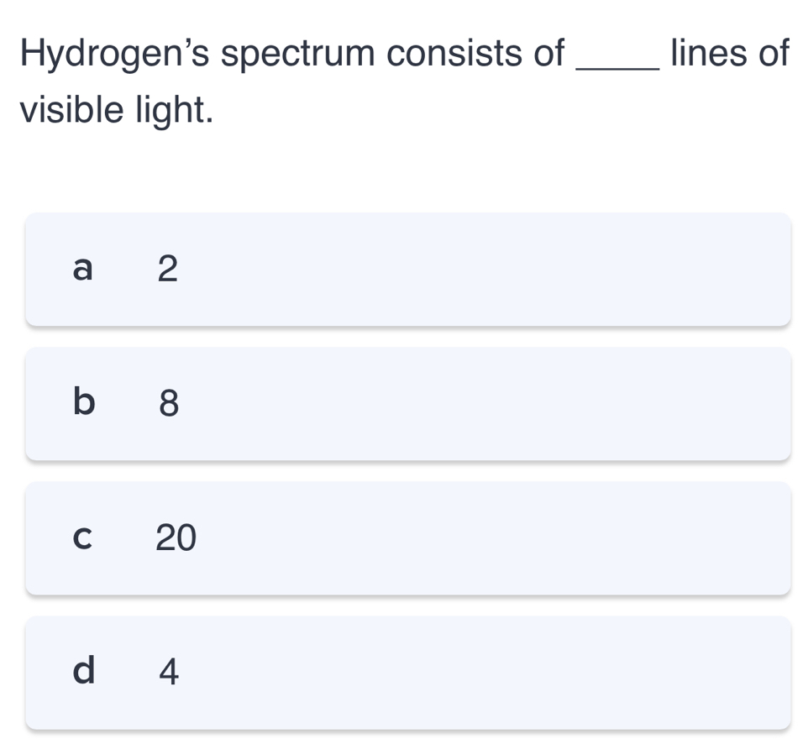Click the letter label a
This screenshot has width=803, height=739.
click(x=82, y=269)
